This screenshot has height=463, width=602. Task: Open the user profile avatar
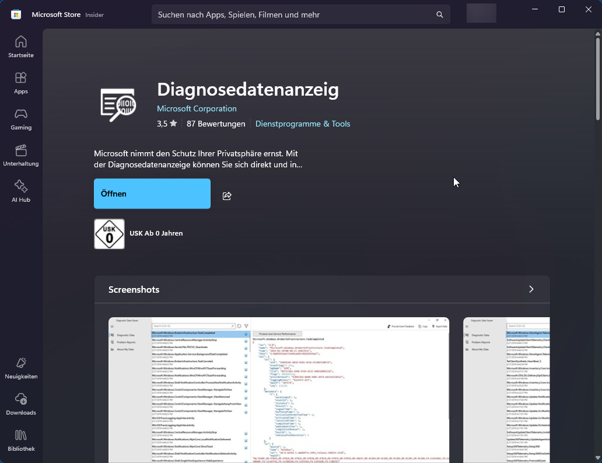point(481,13)
